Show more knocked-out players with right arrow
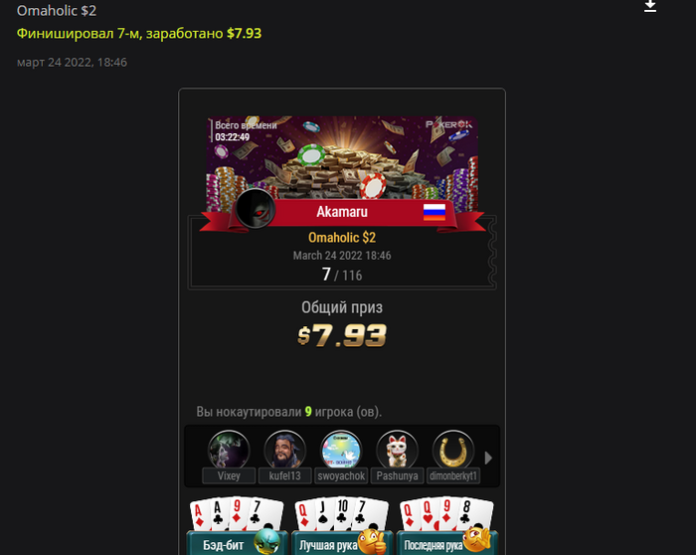696x555 pixels. click(x=488, y=458)
